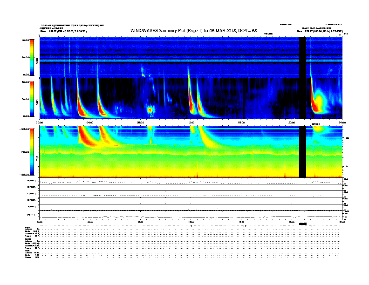
Task: Click the RAD1 panel color scale bar
Action: 32,99
